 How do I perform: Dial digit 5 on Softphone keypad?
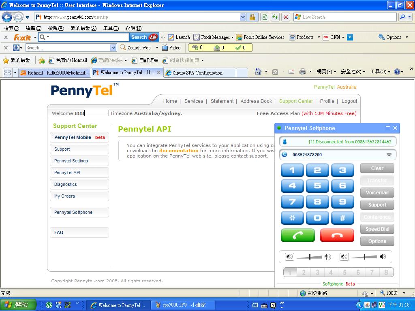click(x=317, y=186)
